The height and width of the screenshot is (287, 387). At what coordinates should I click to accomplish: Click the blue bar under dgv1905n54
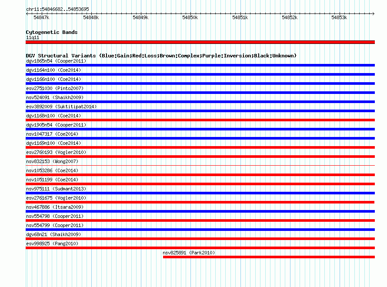click(200, 129)
